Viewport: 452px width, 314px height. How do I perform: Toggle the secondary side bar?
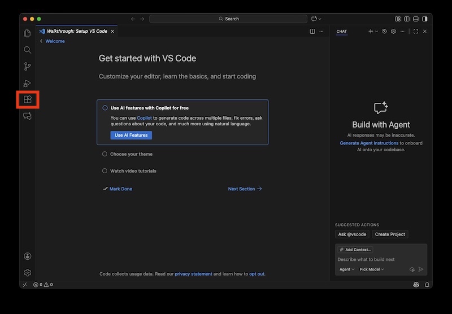[425, 19]
